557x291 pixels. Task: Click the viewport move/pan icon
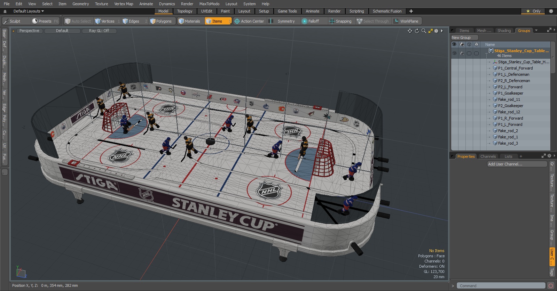(410, 31)
